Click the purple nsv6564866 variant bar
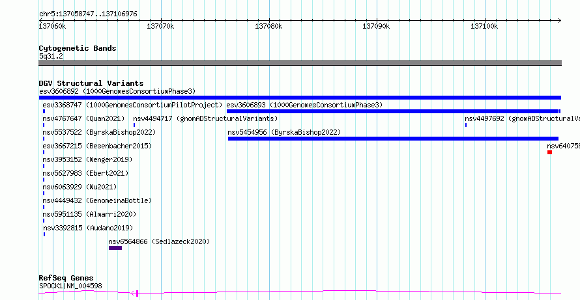Image resolution: width=580 pixels, height=300 pixels. [115, 248]
